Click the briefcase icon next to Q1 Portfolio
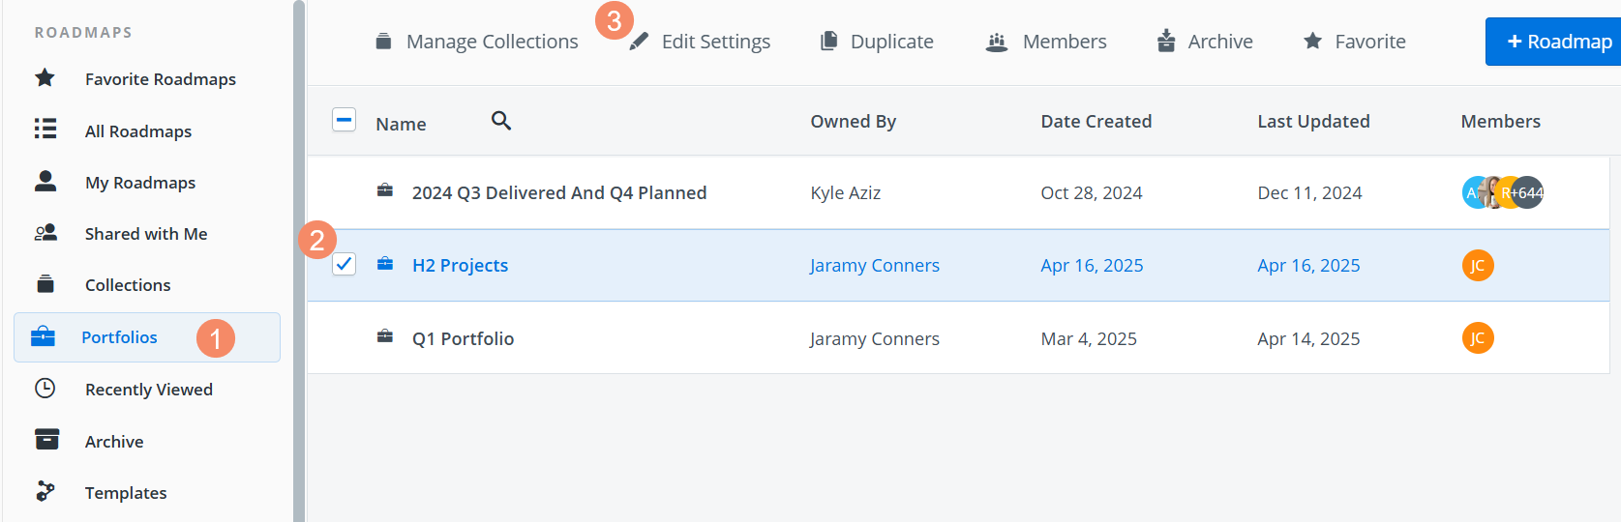 coord(385,337)
